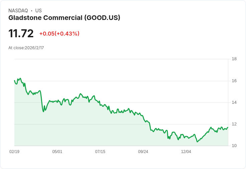
Task: Click the US market label
Action: click(38, 11)
